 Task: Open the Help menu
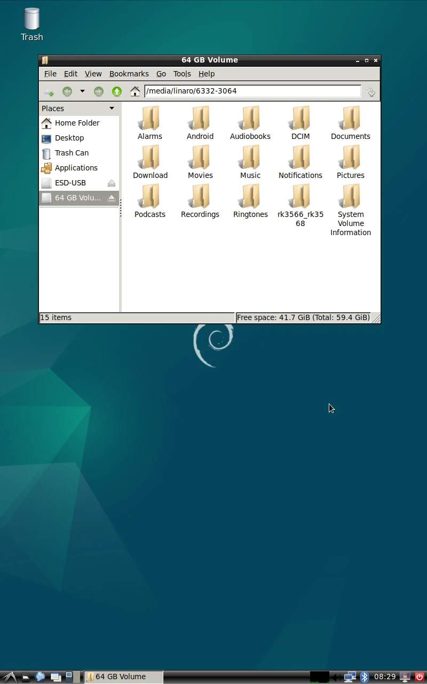pos(207,74)
